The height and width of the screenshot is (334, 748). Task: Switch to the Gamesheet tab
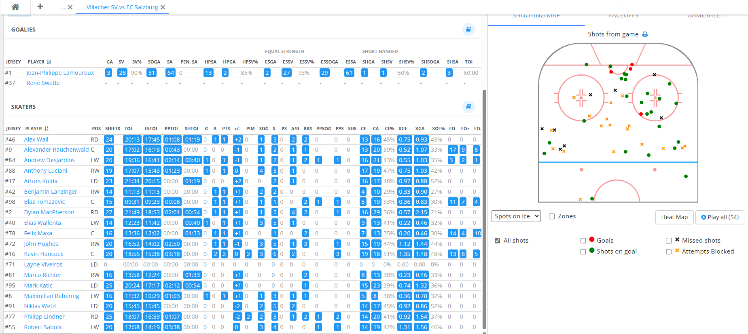705,16
